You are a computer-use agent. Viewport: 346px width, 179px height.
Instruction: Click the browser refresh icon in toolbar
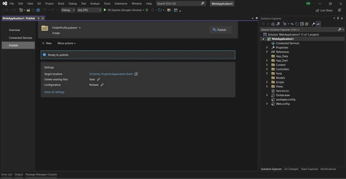pyautogui.click(x=160, y=10)
